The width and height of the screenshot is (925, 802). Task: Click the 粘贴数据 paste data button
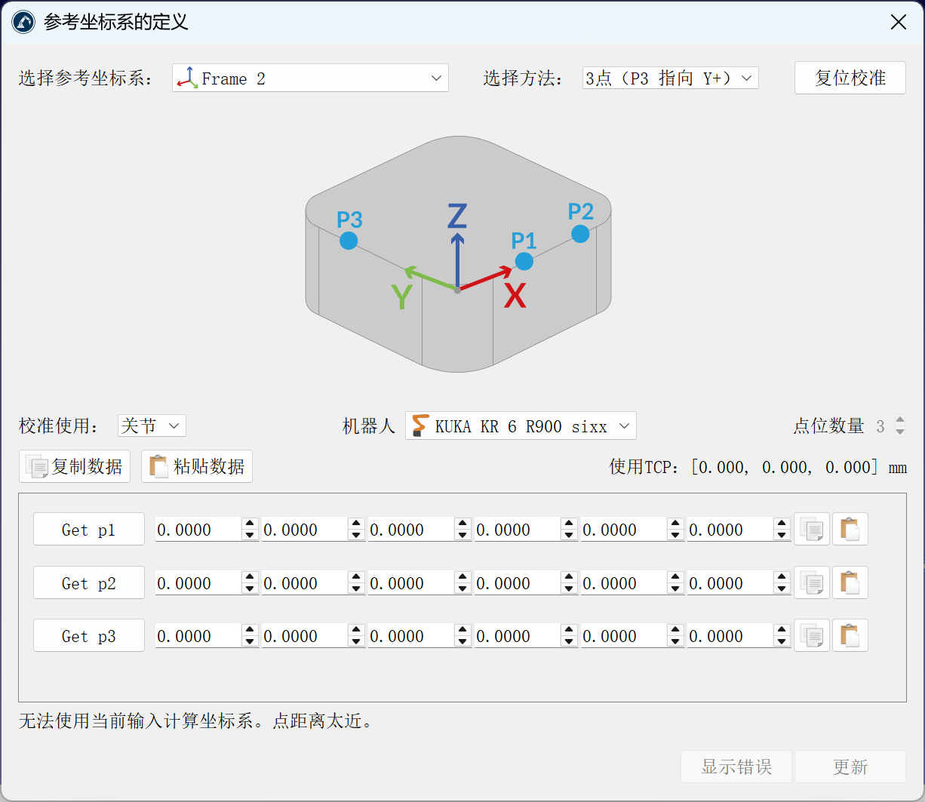[197, 466]
